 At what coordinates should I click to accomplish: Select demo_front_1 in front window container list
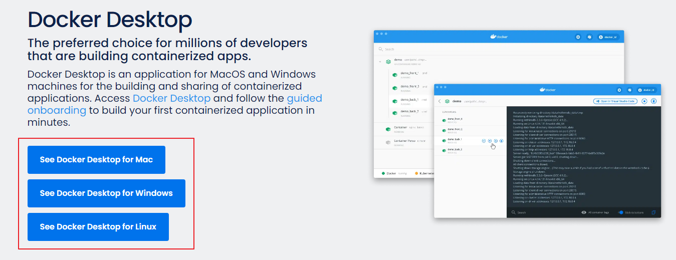[470, 120]
